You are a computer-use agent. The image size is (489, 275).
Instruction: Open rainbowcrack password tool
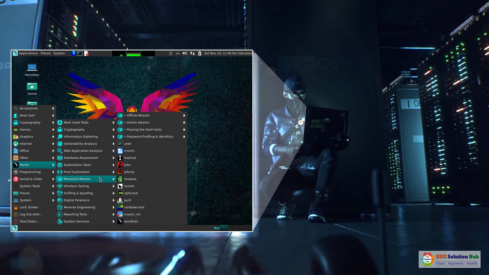pos(134,207)
